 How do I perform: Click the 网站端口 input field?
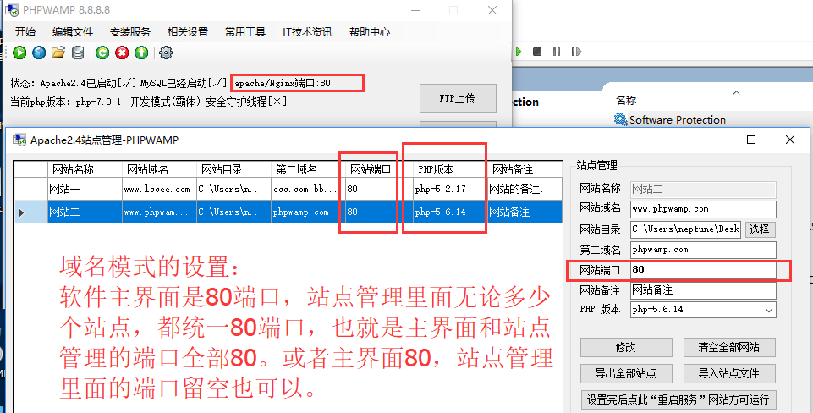coord(703,270)
